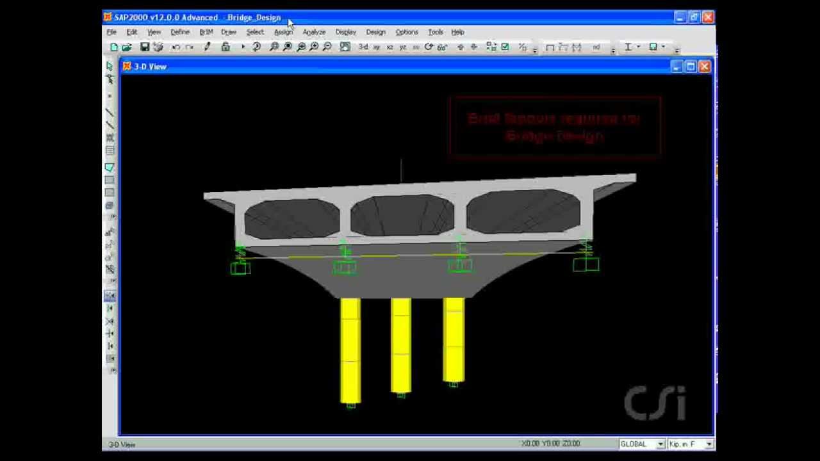Image resolution: width=820 pixels, height=461 pixels.
Task: Choose Draw Rectangular Area tool
Action: [110, 181]
